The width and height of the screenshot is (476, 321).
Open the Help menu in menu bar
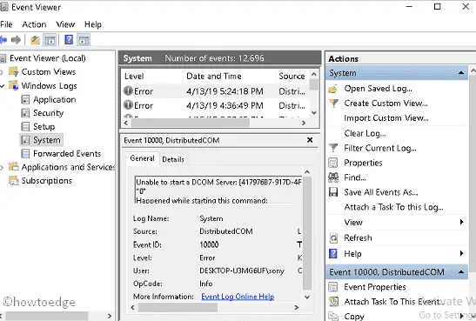pyautogui.click(x=93, y=24)
